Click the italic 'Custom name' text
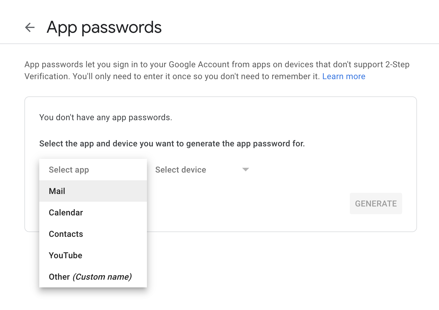The image size is (439, 310). 102,277
